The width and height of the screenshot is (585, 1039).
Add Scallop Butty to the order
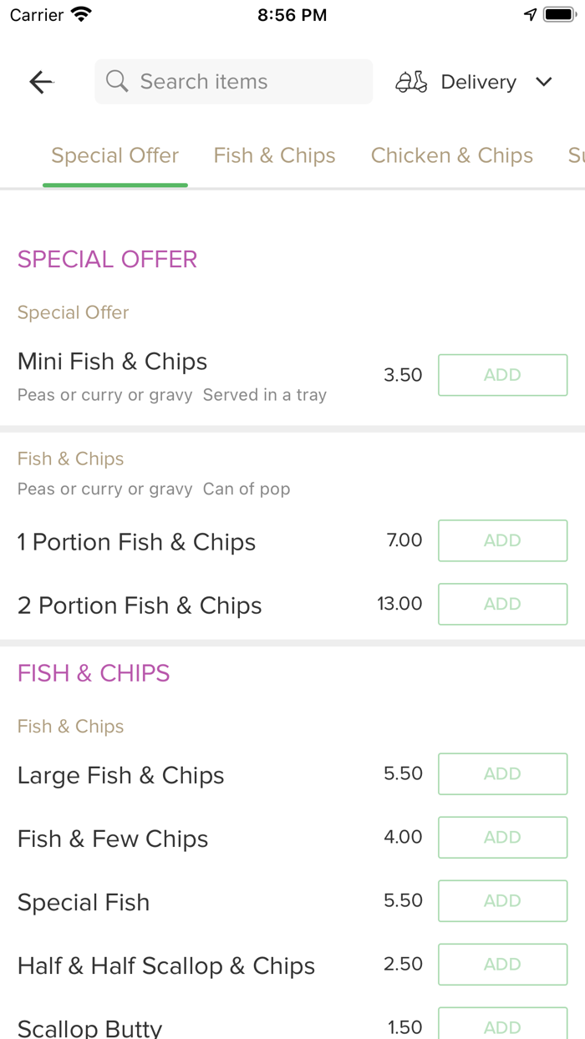[x=502, y=1026]
